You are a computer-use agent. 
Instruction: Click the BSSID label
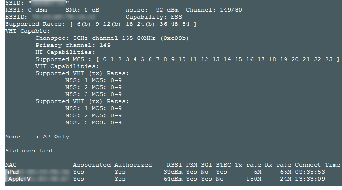coord(16,17)
